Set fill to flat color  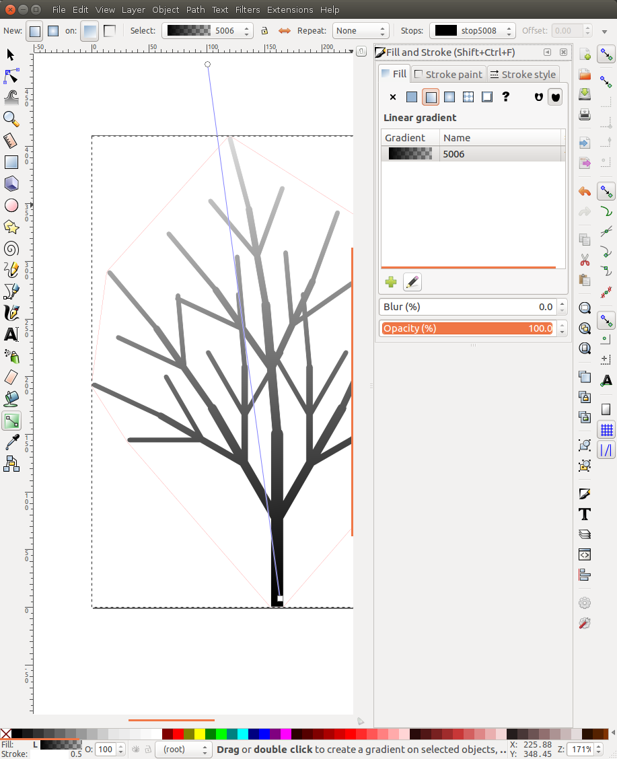pos(411,97)
